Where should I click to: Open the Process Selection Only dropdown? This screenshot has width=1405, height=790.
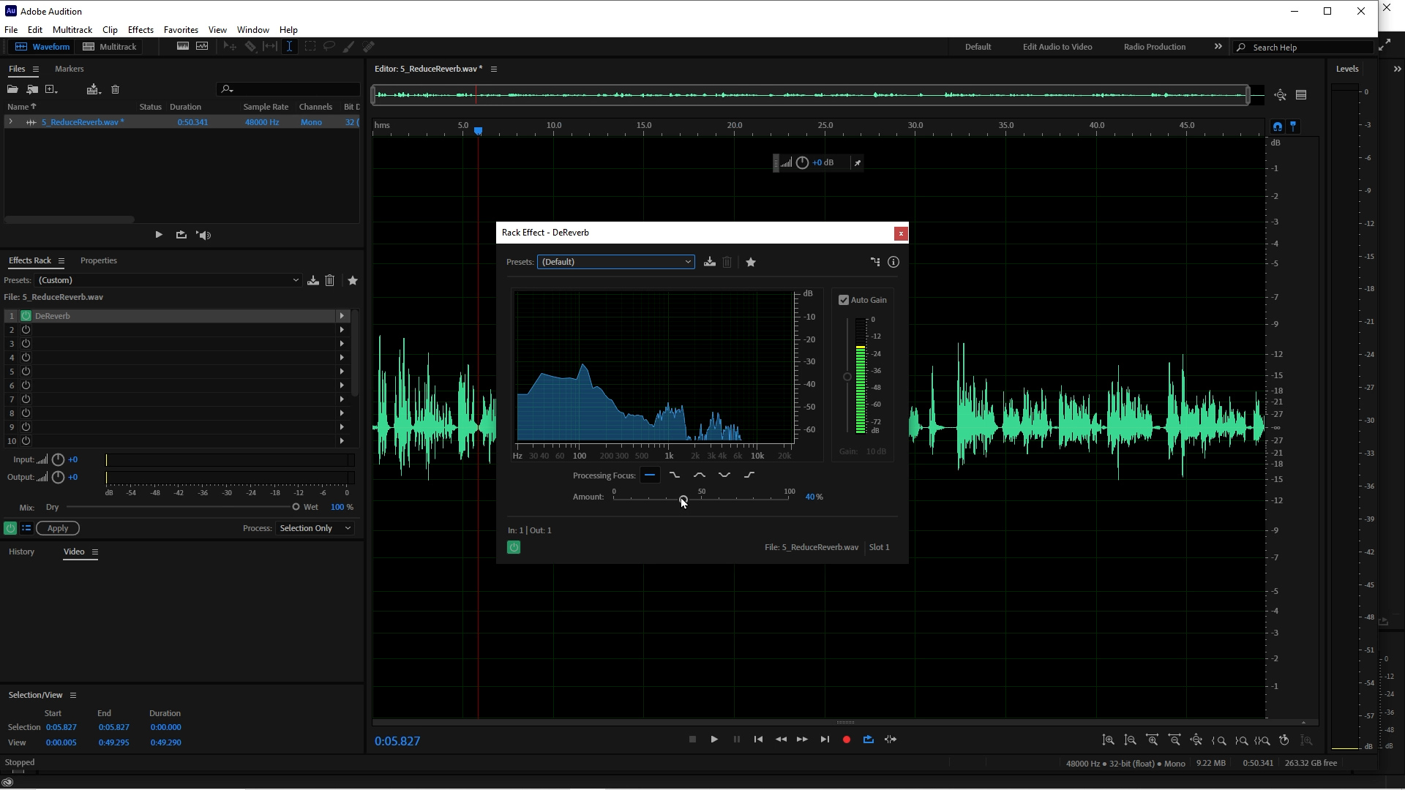click(x=315, y=528)
